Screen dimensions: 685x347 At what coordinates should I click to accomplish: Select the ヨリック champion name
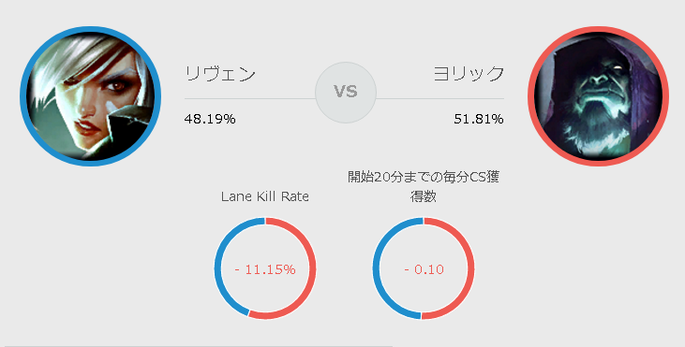pyautogui.click(x=469, y=74)
